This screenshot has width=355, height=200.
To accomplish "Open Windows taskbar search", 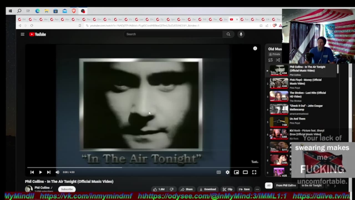I will click(19, 11).
